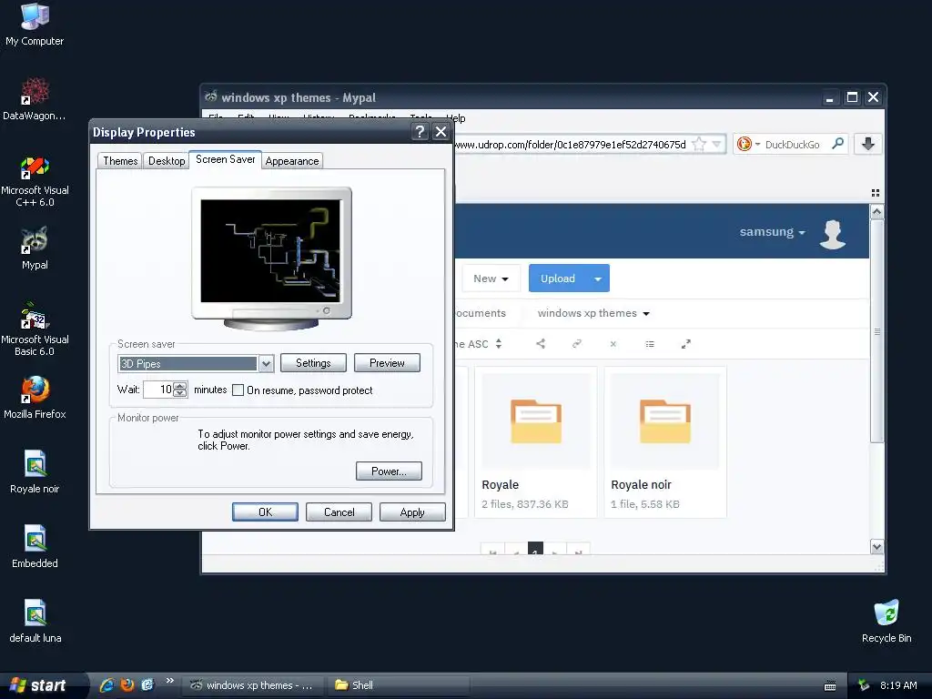Click the Wait minutes spinner arrows
932x699 pixels.
click(180, 390)
